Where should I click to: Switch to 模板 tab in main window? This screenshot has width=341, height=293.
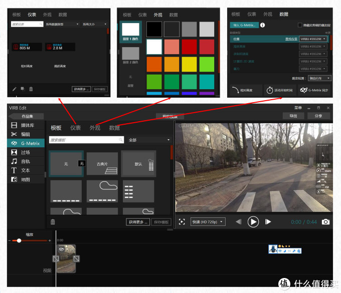click(x=56, y=128)
